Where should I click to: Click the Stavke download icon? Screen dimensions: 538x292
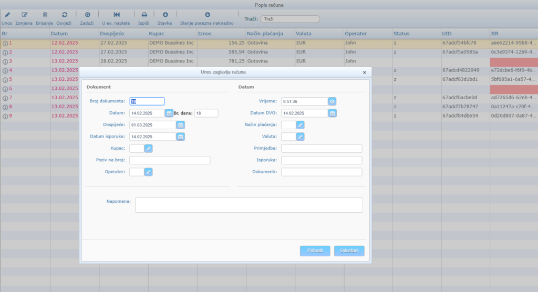coord(165,15)
